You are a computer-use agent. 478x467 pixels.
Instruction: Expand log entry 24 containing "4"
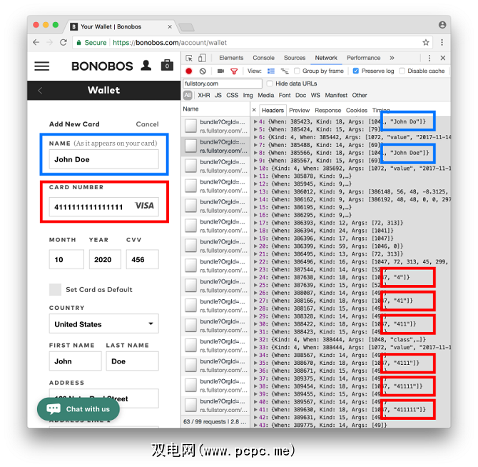256,277
